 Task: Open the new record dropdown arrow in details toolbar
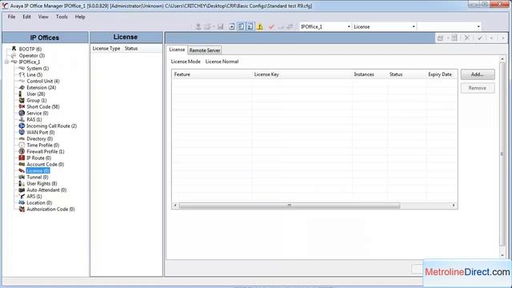[448, 38]
